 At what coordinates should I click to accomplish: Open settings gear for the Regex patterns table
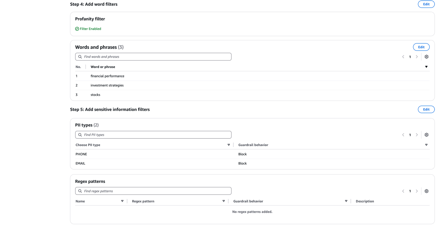(x=426, y=191)
